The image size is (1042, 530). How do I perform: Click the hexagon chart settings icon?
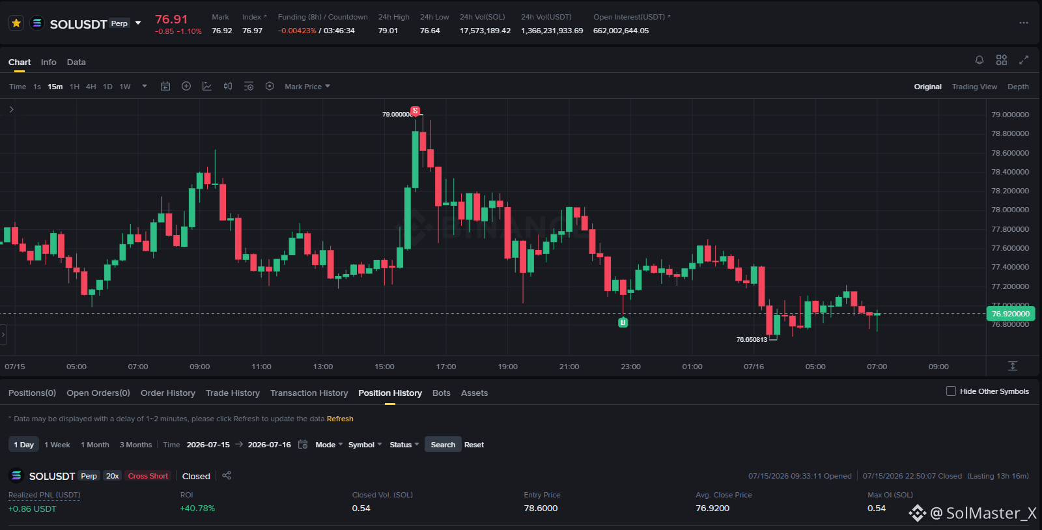[x=270, y=86]
